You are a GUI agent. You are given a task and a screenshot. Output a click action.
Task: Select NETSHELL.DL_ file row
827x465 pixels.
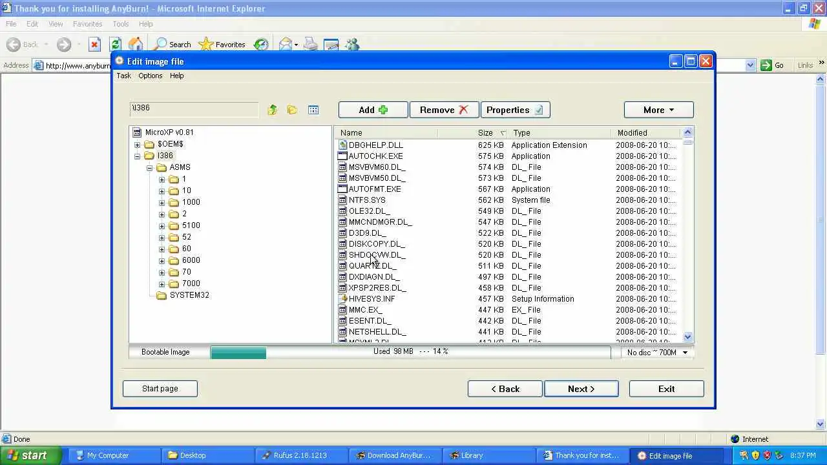click(507, 332)
